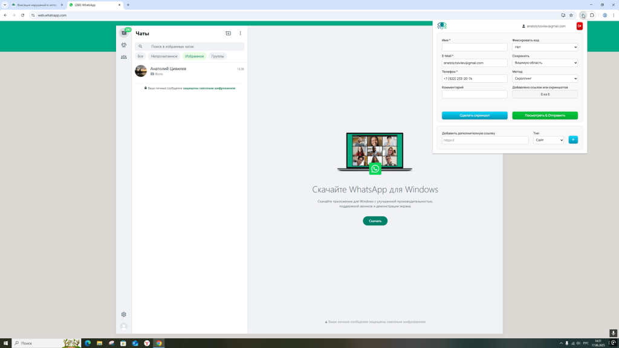Toggle the Группы chat filter
This screenshot has width=619, height=348.
(218, 56)
